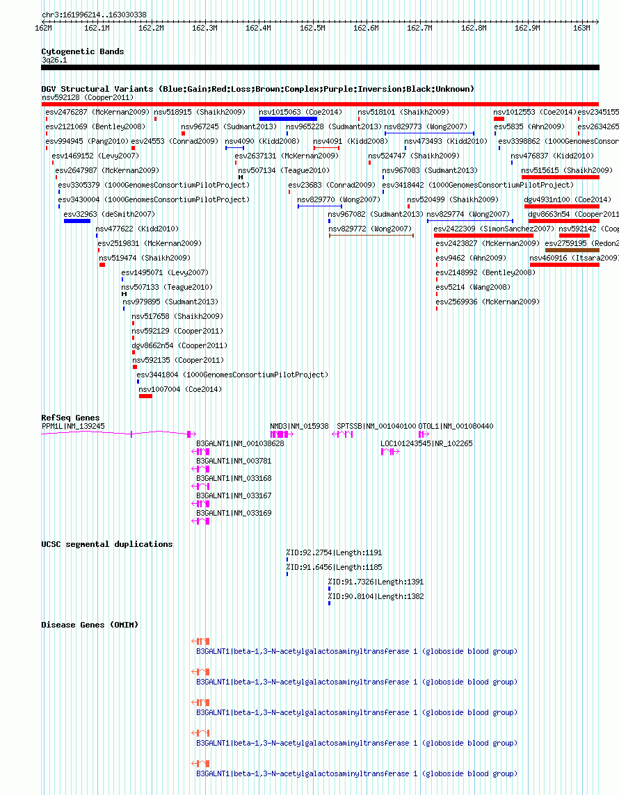Select the SPTSSB|NM_001040100 gene label

(x=376, y=427)
